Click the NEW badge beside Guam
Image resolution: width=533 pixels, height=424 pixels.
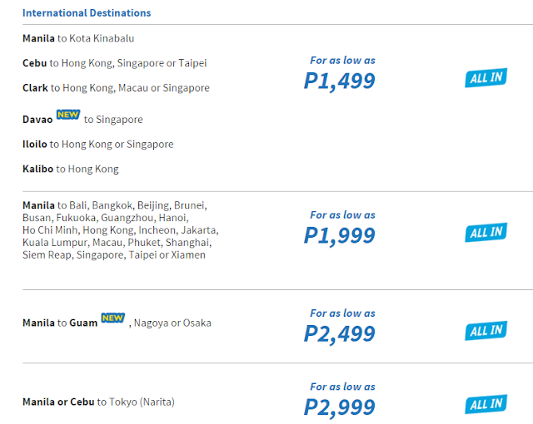click(113, 318)
